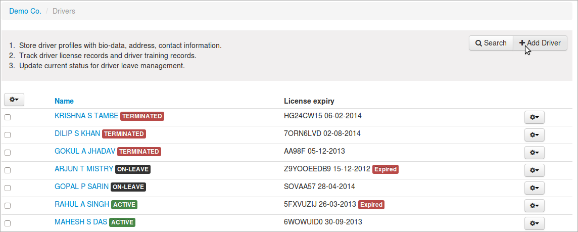578x232 pixels.
Task: Click the Search magnifier button
Action: [x=491, y=43]
